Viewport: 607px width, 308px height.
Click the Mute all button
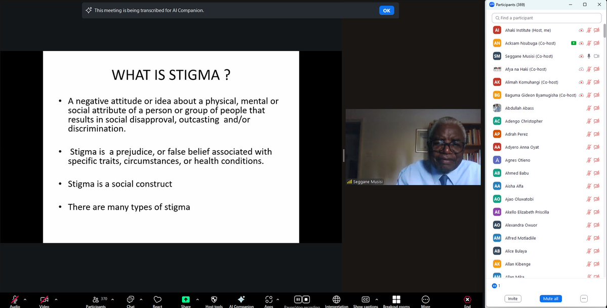[550, 299]
